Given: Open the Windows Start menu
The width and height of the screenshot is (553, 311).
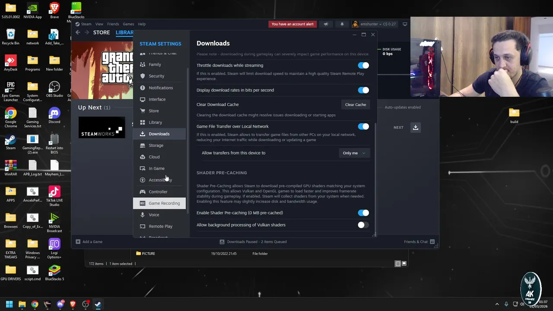Looking at the screenshot, I should pyautogui.click(x=9, y=304).
